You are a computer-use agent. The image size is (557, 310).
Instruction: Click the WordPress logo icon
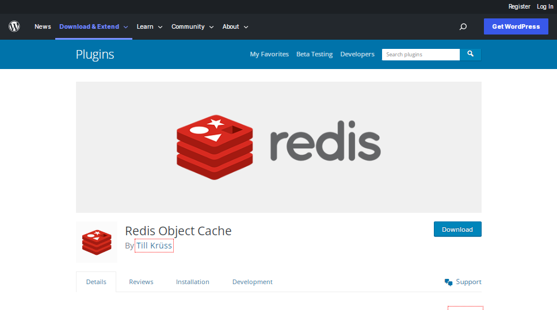tap(14, 26)
